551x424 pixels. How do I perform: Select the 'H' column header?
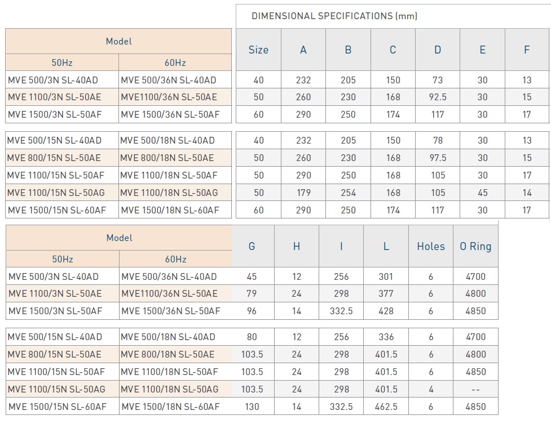(297, 247)
